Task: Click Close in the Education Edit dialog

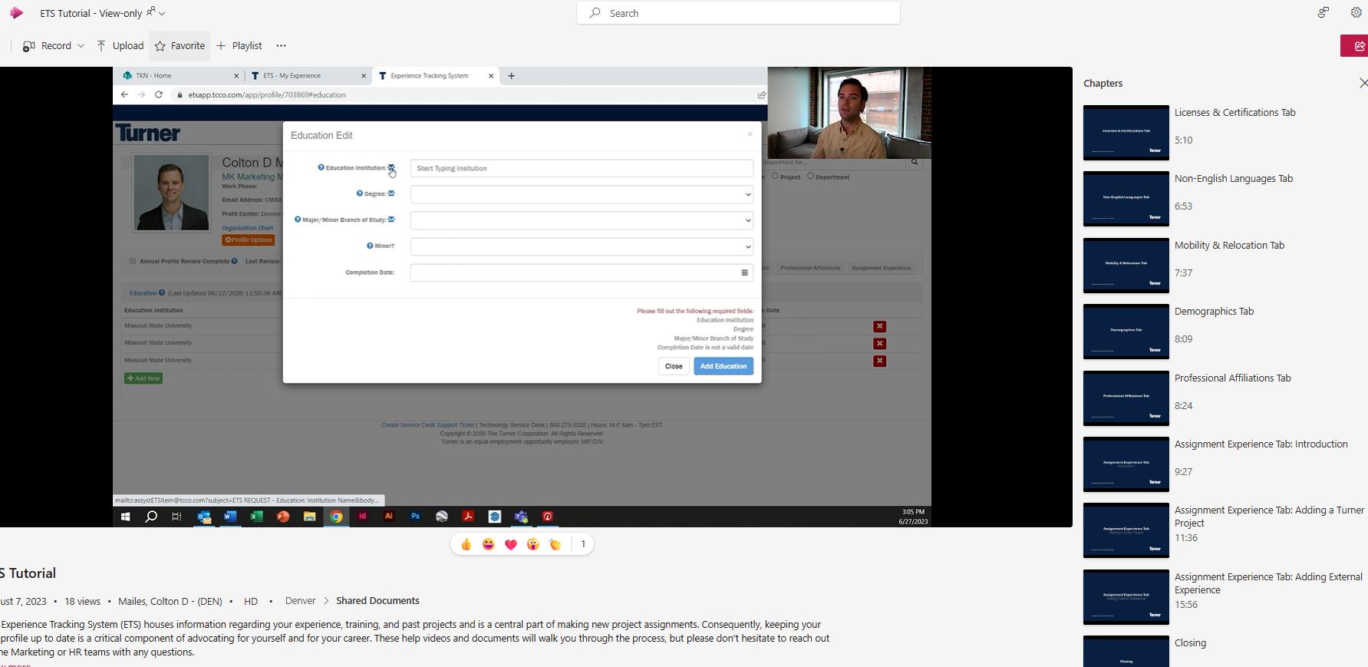Action: 674,366
